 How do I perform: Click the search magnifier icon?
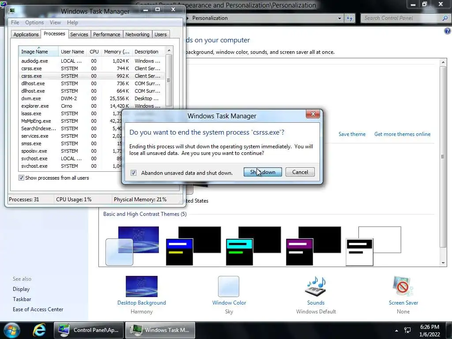tap(445, 18)
